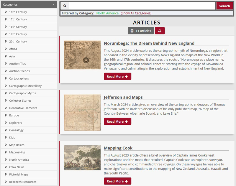Select the 18th Century category

29,27
